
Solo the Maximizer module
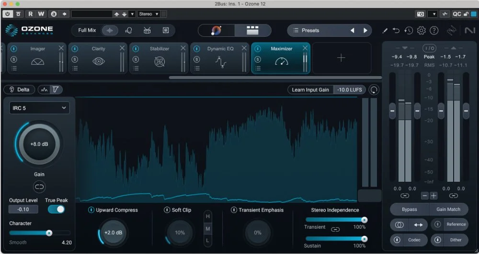tap(258, 59)
